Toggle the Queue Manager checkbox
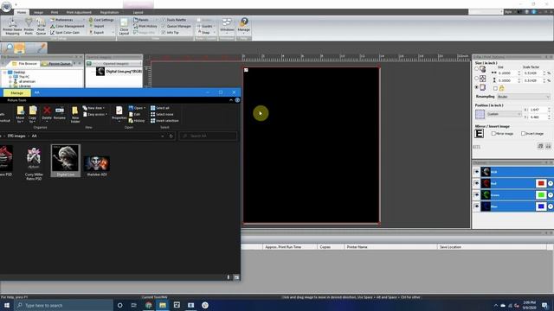The width and height of the screenshot is (554, 311). click(164, 26)
